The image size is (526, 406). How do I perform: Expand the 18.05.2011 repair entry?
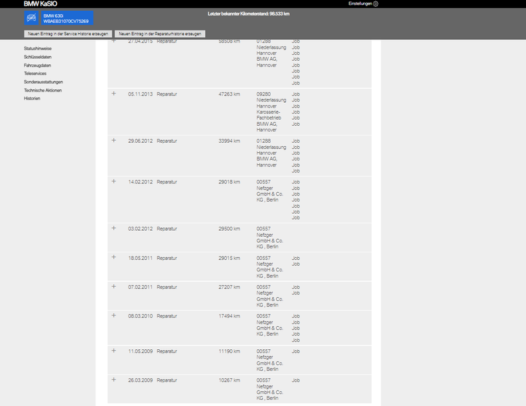[114, 257]
